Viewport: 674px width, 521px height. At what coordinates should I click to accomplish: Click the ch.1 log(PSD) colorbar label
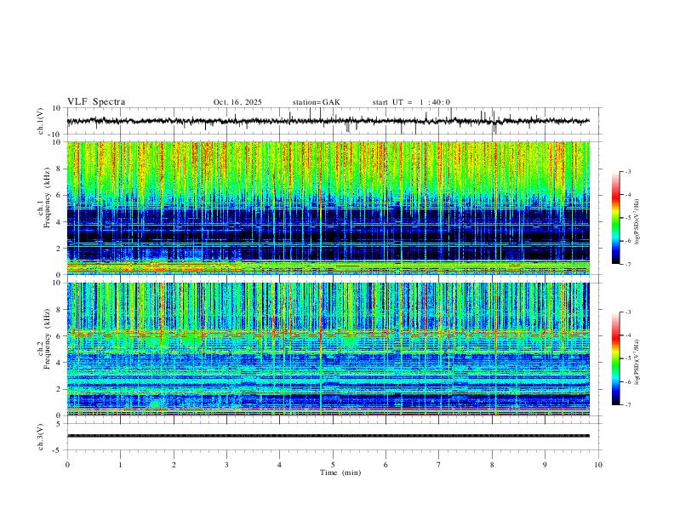(637, 221)
